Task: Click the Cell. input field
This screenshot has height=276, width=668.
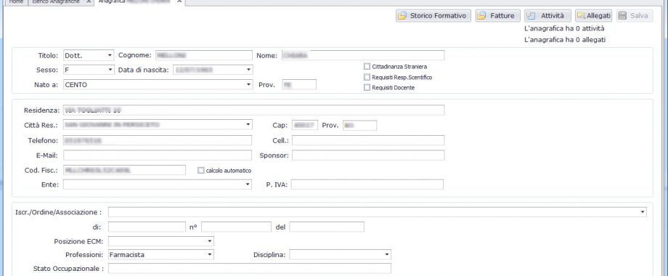Action: click(368, 140)
